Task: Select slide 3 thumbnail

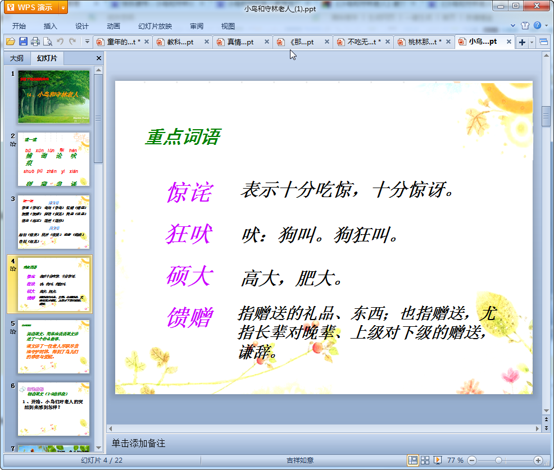Action: [54, 222]
